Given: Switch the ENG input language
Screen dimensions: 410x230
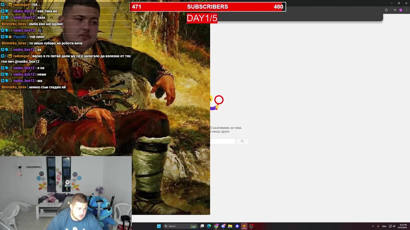Looking at the screenshot, I should click(x=384, y=226).
